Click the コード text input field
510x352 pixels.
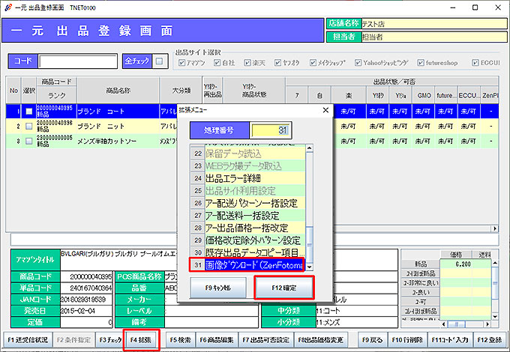(77, 61)
